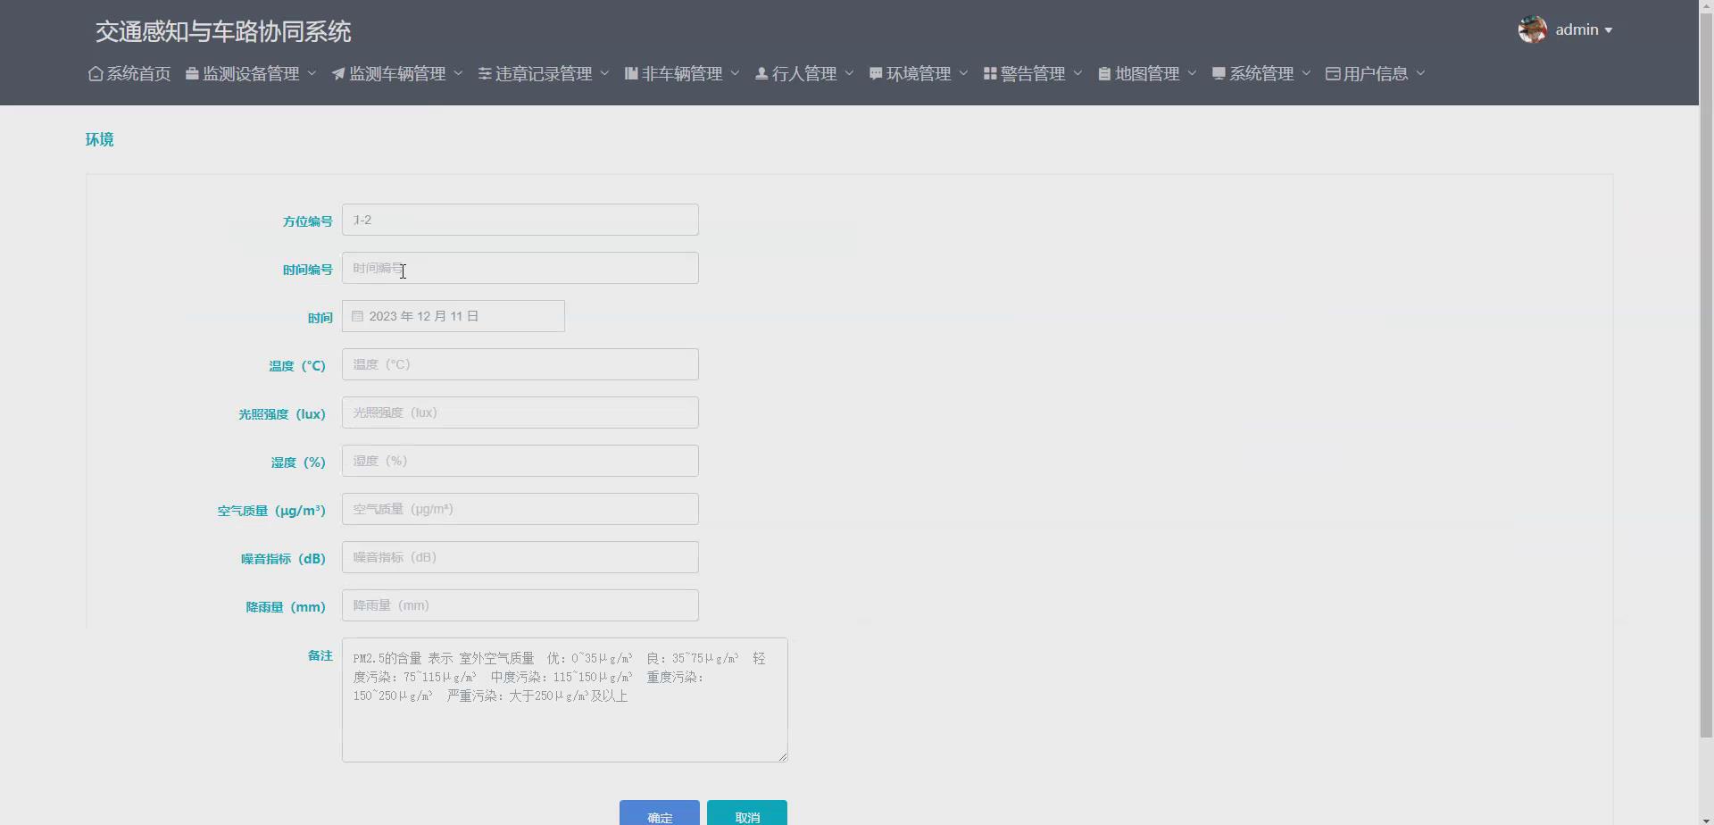Open the calendar icon in 时间 field

pyautogui.click(x=357, y=315)
